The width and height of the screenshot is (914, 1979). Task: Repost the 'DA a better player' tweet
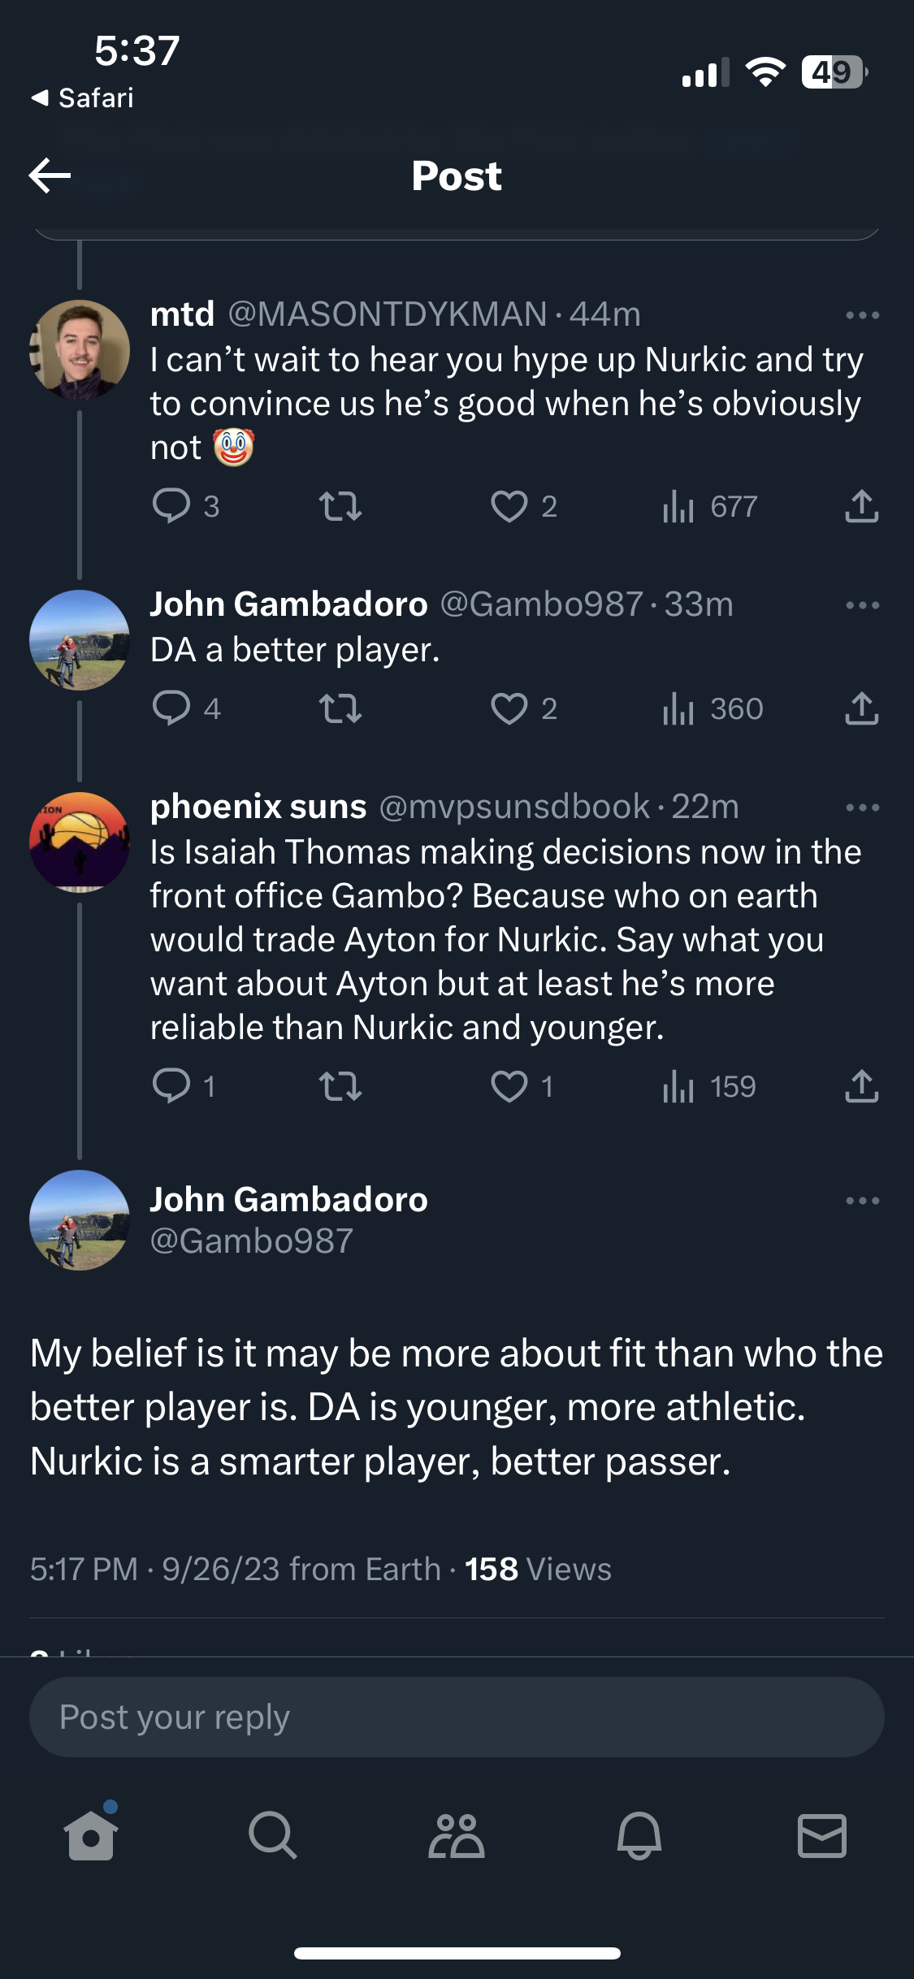click(340, 709)
